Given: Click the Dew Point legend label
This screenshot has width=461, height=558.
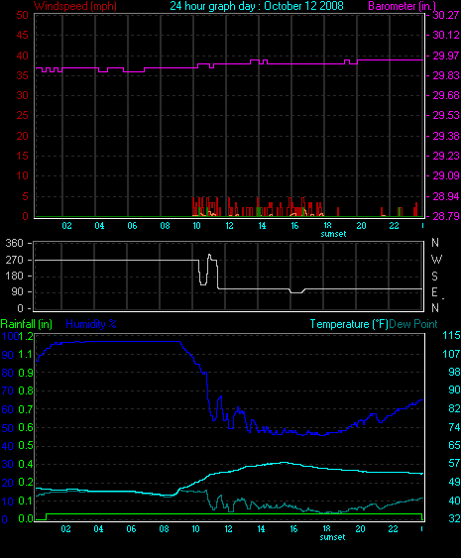Looking at the screenshot, I should pos(413,324).
